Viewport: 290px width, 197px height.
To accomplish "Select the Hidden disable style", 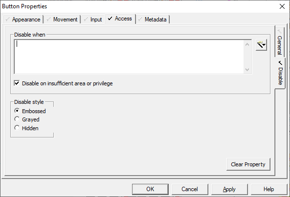I will coord(17,128).
